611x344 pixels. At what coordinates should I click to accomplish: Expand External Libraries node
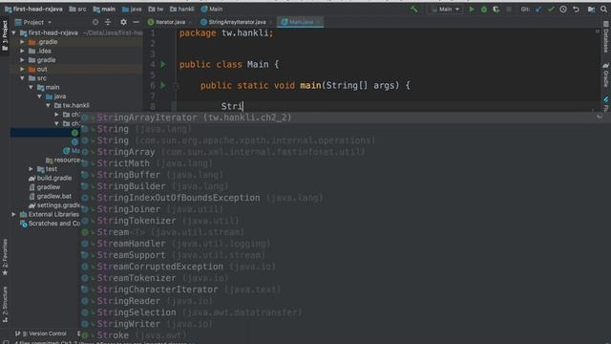[14, 214]
